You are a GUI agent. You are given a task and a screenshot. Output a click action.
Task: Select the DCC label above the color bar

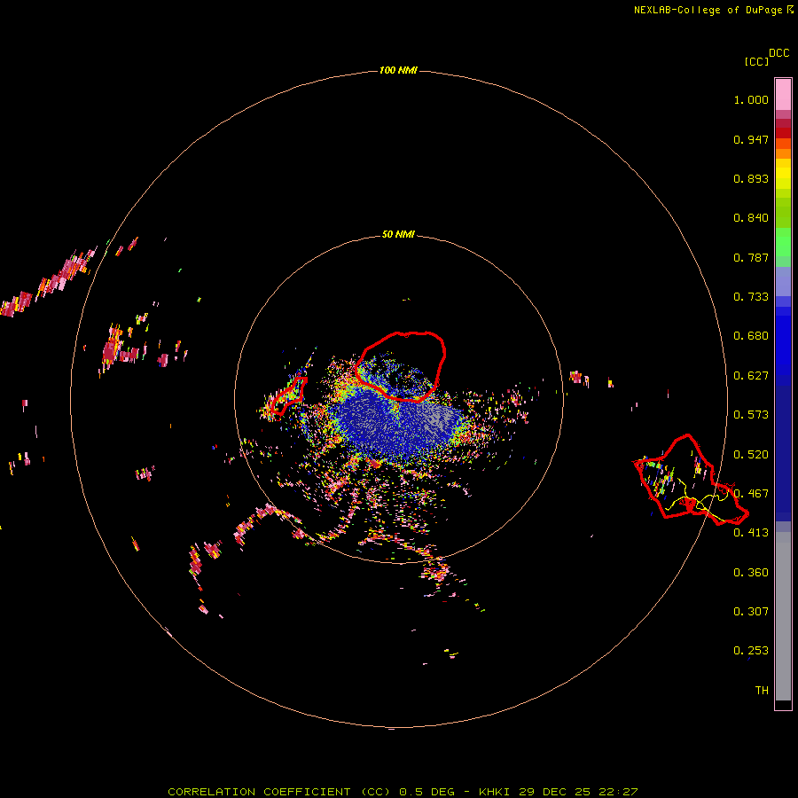[778, 53]
